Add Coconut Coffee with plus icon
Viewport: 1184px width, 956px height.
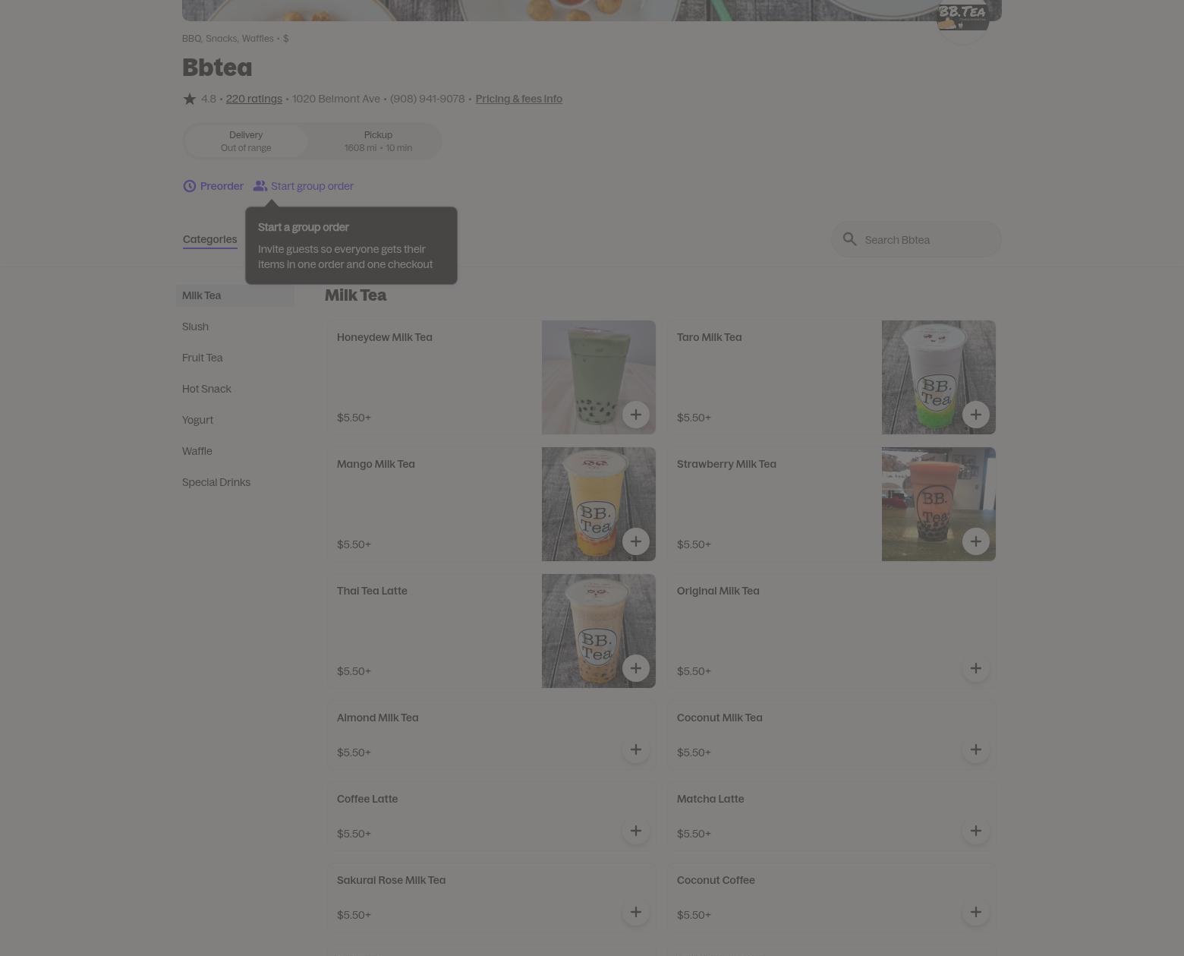tap(976, 912)
